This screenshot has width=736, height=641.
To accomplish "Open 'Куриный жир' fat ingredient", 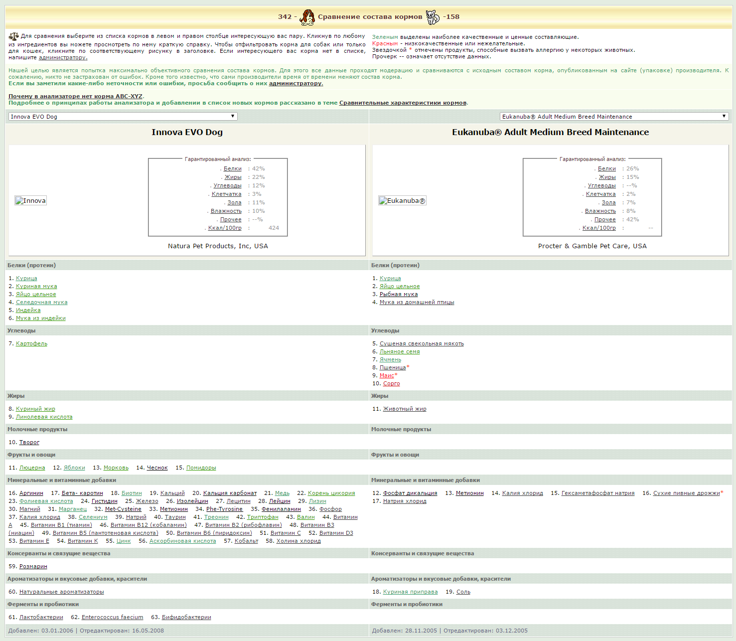I will (35, 409).
